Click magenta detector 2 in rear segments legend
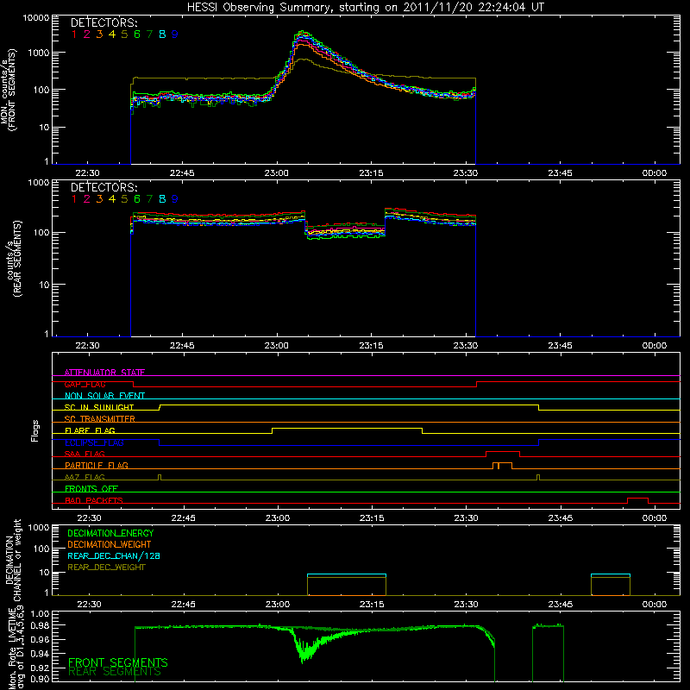Image resolution: width=690 pixels, height=690 pixels. [x=87, y=199]
